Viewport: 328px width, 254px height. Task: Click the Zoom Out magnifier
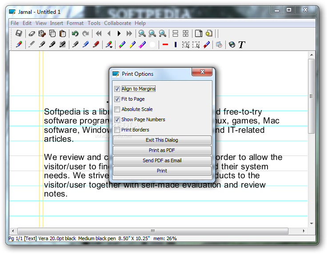coord(142,33)
